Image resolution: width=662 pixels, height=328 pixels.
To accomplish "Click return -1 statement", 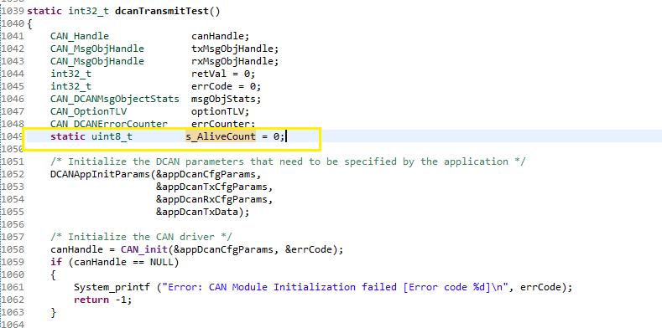I will point(103,300).
